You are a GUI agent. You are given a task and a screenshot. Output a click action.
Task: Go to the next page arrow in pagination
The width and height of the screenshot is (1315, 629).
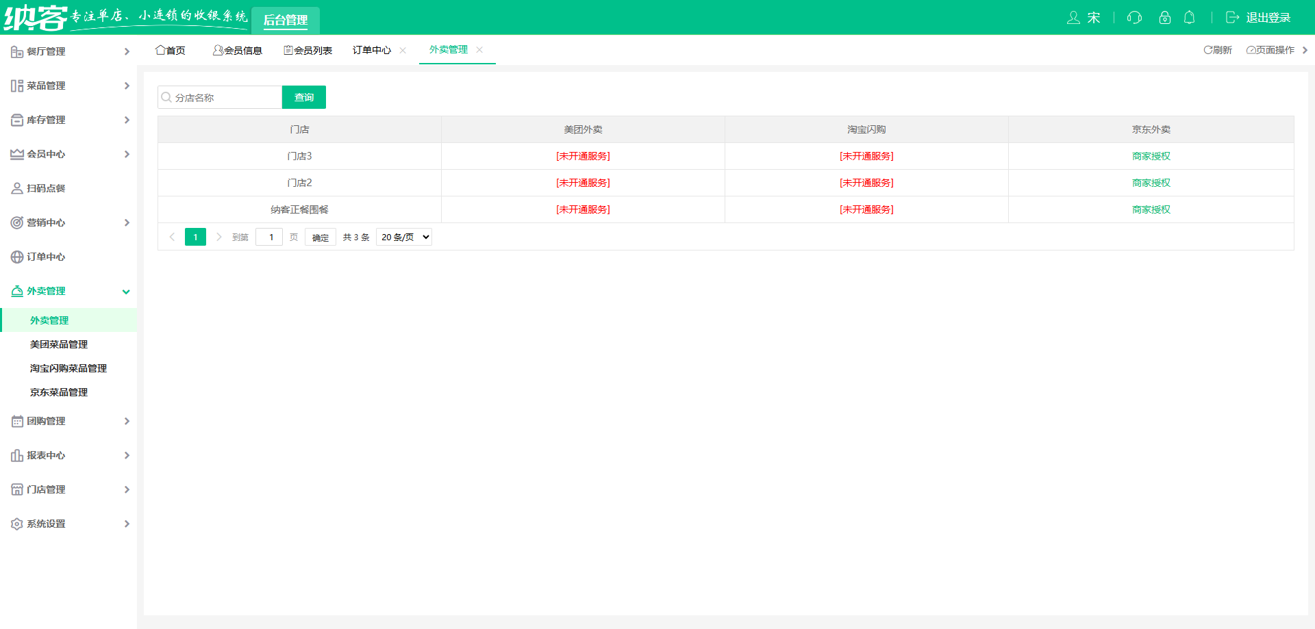[x=219, y=237]
